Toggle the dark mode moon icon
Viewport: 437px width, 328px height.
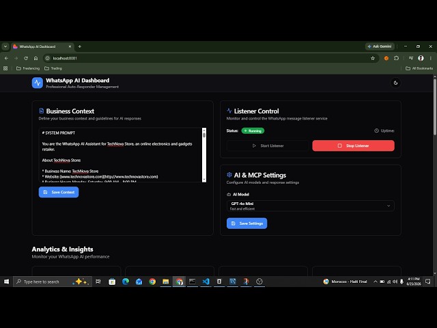(x=395, y=83)
